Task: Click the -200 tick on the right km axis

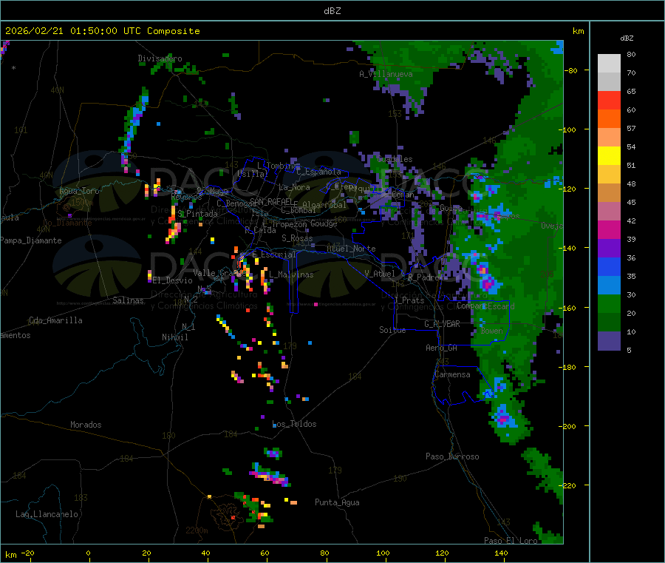Action: pos(567,426)
